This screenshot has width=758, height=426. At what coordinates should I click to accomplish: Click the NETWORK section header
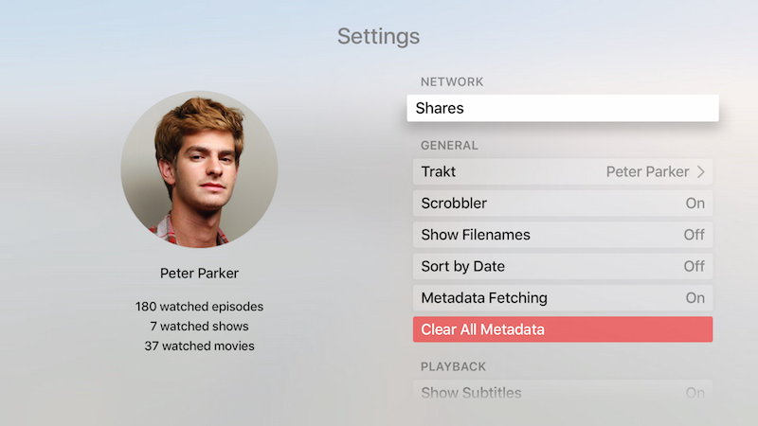point(452,82)
